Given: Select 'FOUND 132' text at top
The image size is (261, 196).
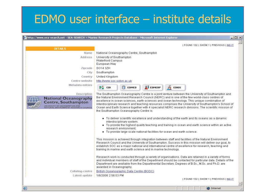Looking at the screenshot, I should point(191,45).
